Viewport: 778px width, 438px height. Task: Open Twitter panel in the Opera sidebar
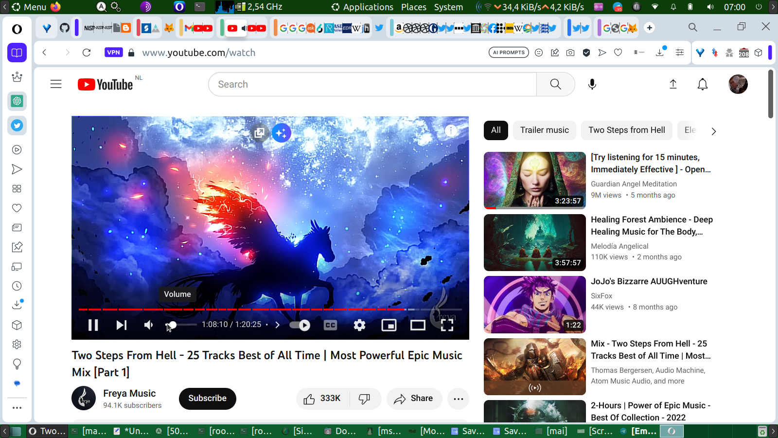click(x=17, y=126)
